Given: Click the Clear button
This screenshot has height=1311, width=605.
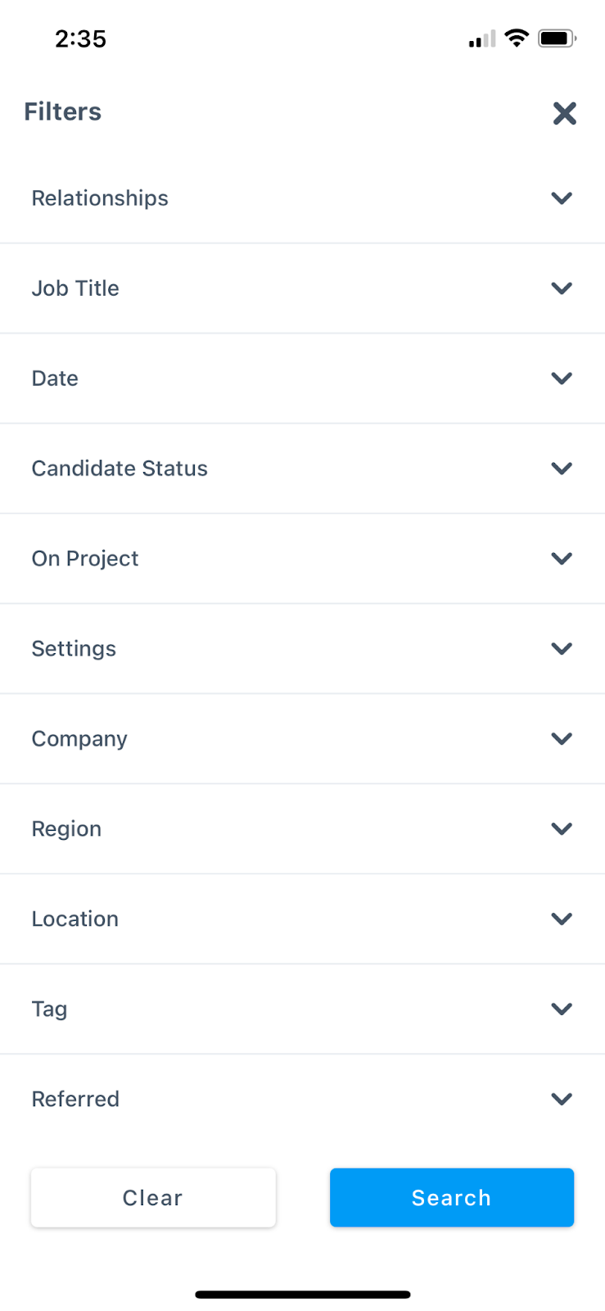Looking at the screenshot, I should (x=153, y=1198).
